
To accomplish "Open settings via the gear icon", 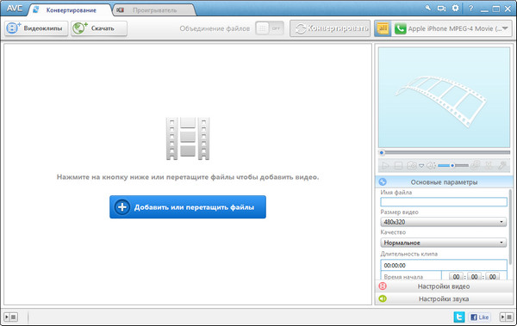I will pos(455,8).
